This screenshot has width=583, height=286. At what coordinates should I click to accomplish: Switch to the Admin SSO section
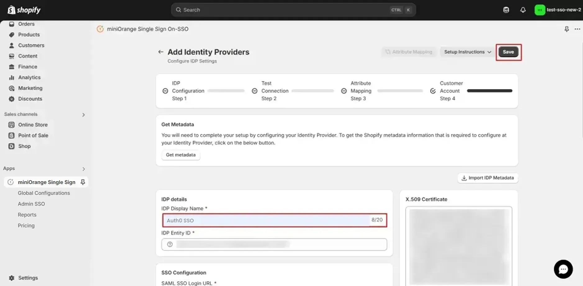coord(31,204)
